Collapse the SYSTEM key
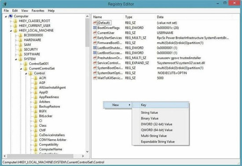 click(x=16, y=59)
